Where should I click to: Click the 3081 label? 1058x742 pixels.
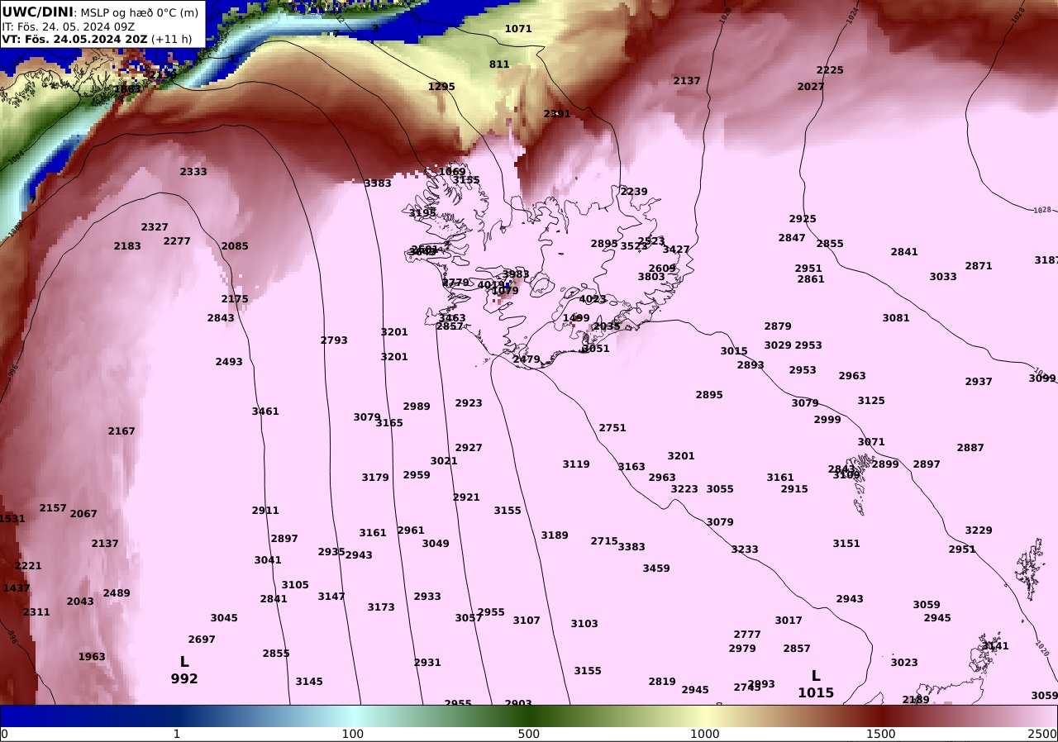coord(896,318)
